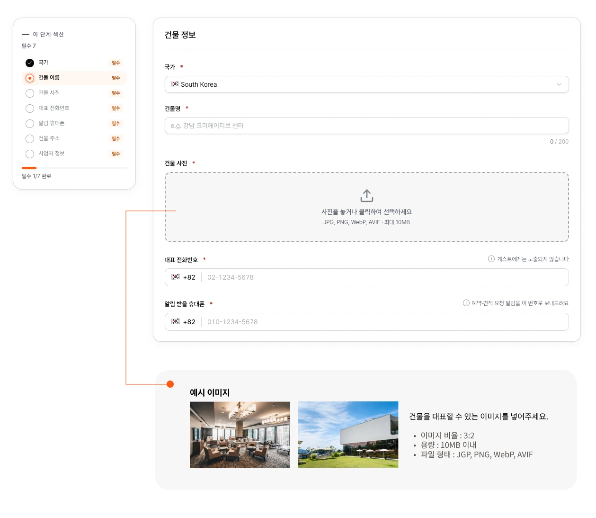Click the 필수 1/7 완료 status text
The height and width of the screenshot is (518, 596).
(x=36, y=176)
